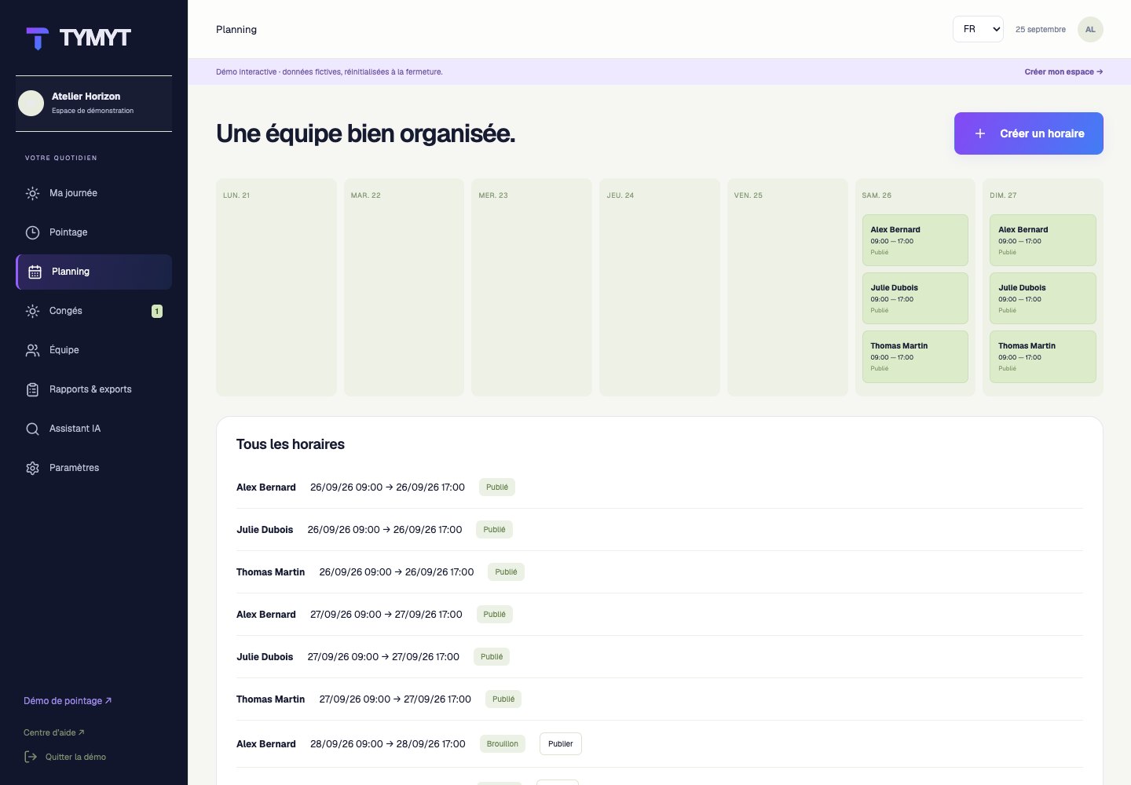Click Julie Dubois 27/09/26 list row name

[x=265, y=657]
